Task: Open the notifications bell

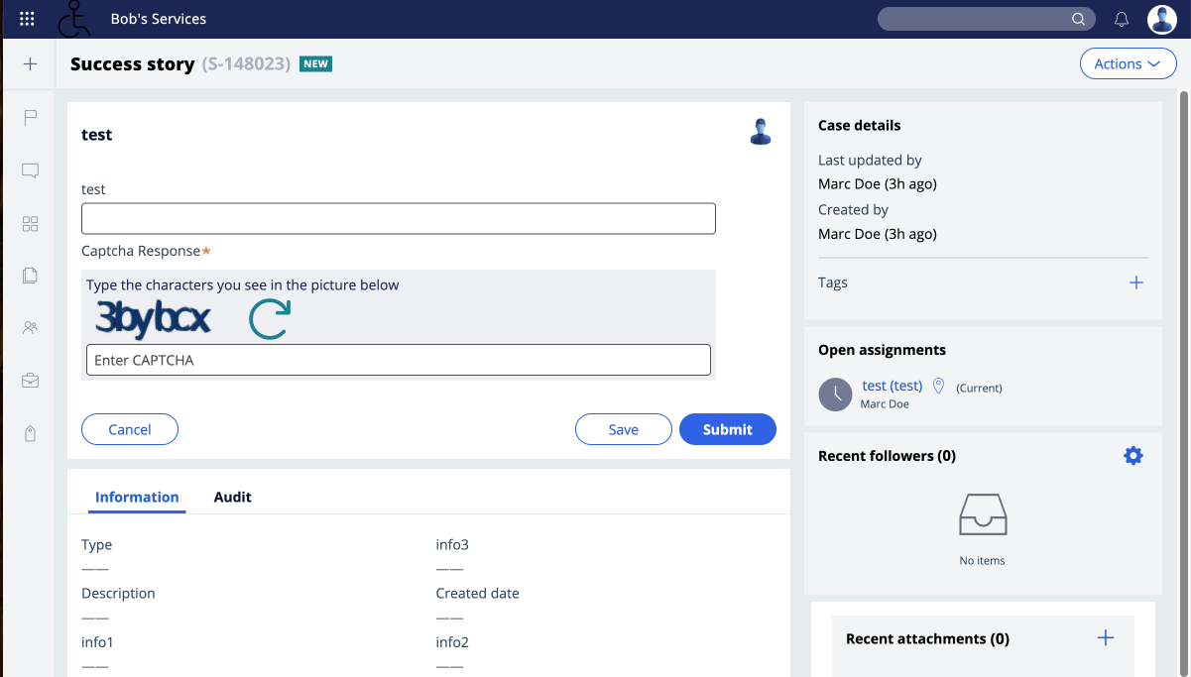Action: [1122, 18]
